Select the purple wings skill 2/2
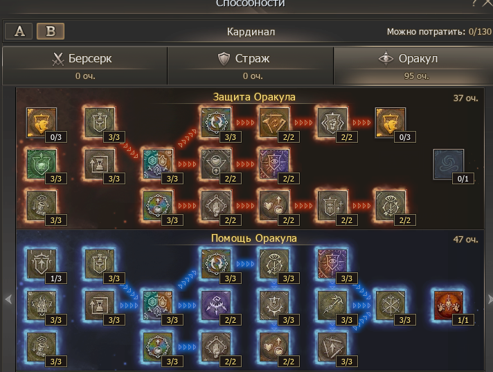 pos(216,305)
